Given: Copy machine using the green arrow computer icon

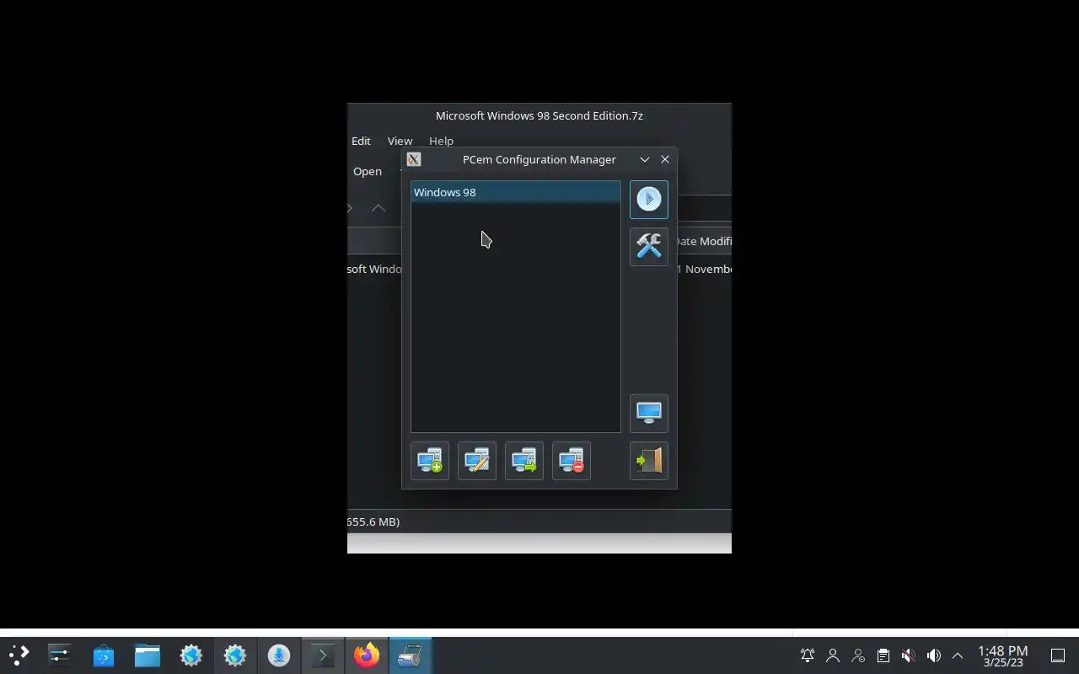Looking at the screenshot, I should 524,461.
